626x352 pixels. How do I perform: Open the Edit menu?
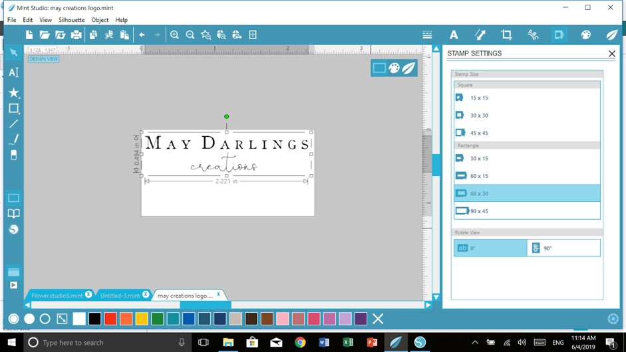[27, 20]
